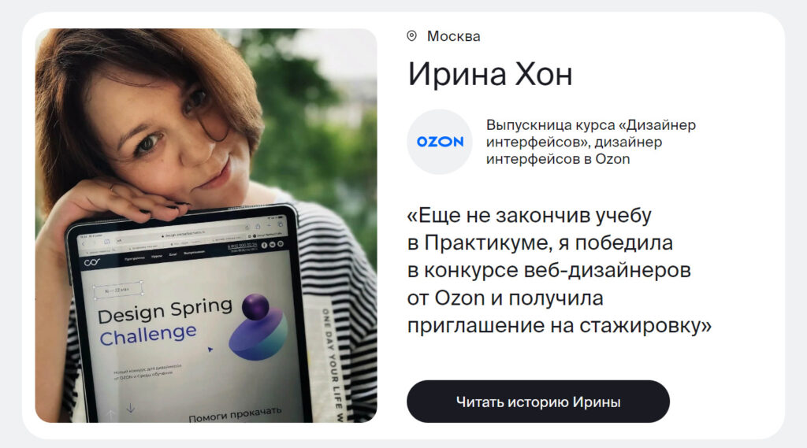Click the Помоги прокачать text on the tablet
807x448 pixels.
[235, 414]
